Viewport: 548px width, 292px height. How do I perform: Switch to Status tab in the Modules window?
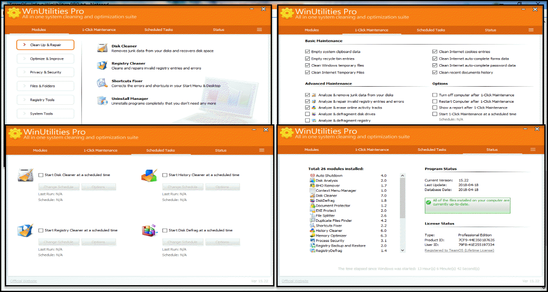click(219, 30)
